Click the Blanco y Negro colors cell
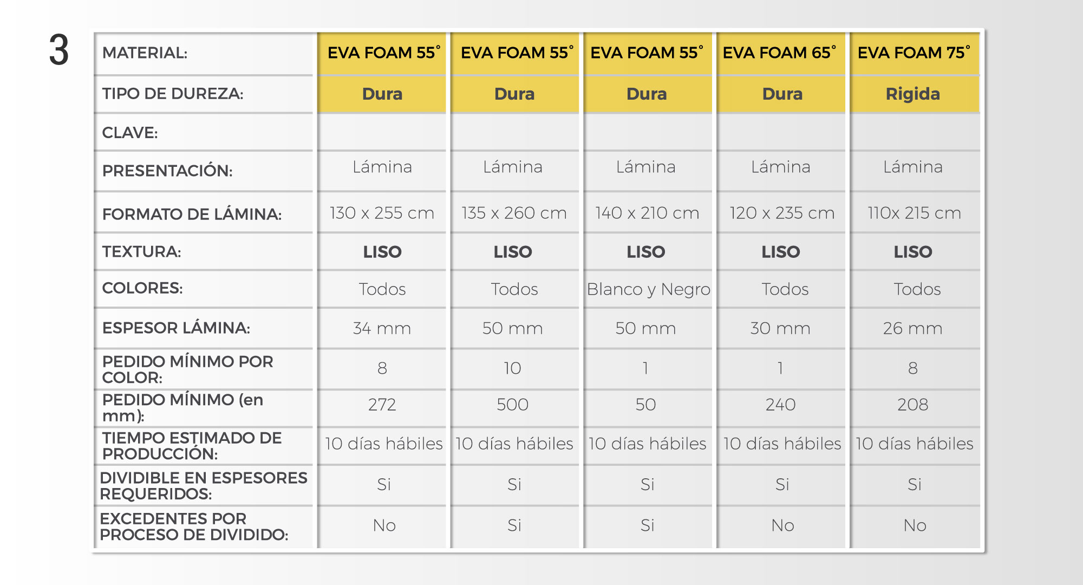This screenshot has width=1083, height=585. [648, 289]
